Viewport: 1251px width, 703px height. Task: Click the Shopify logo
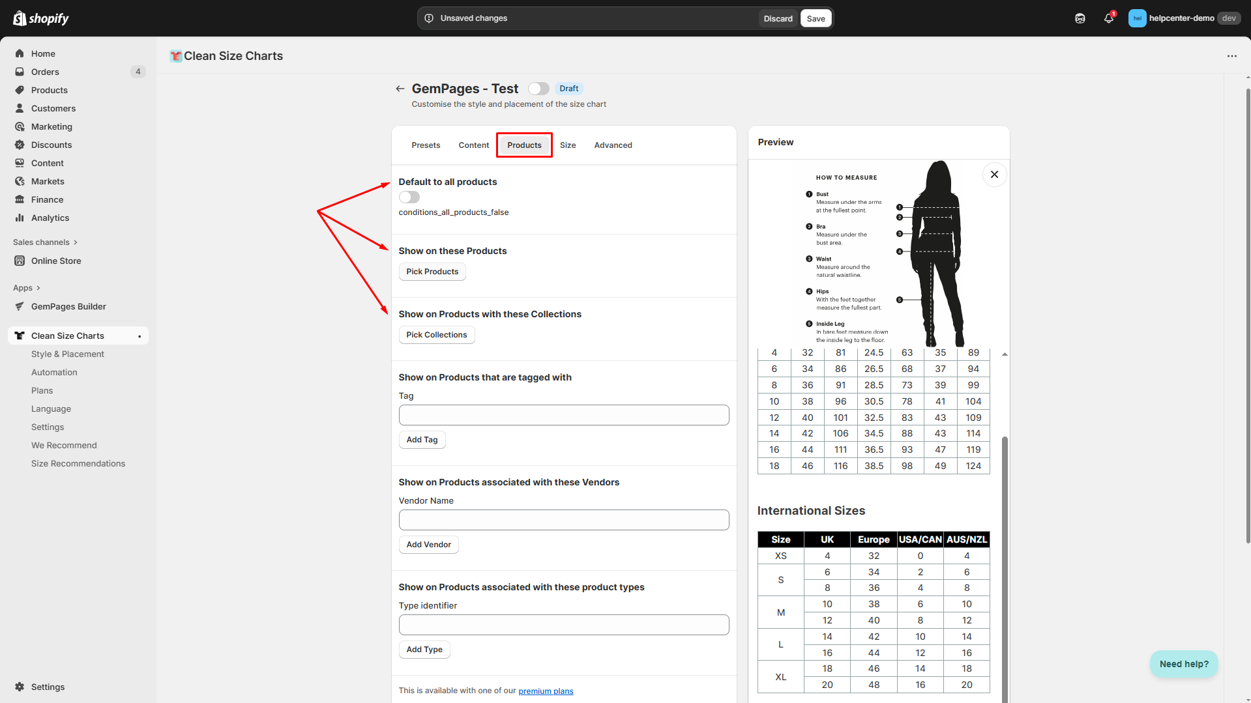tap(41, 18)
